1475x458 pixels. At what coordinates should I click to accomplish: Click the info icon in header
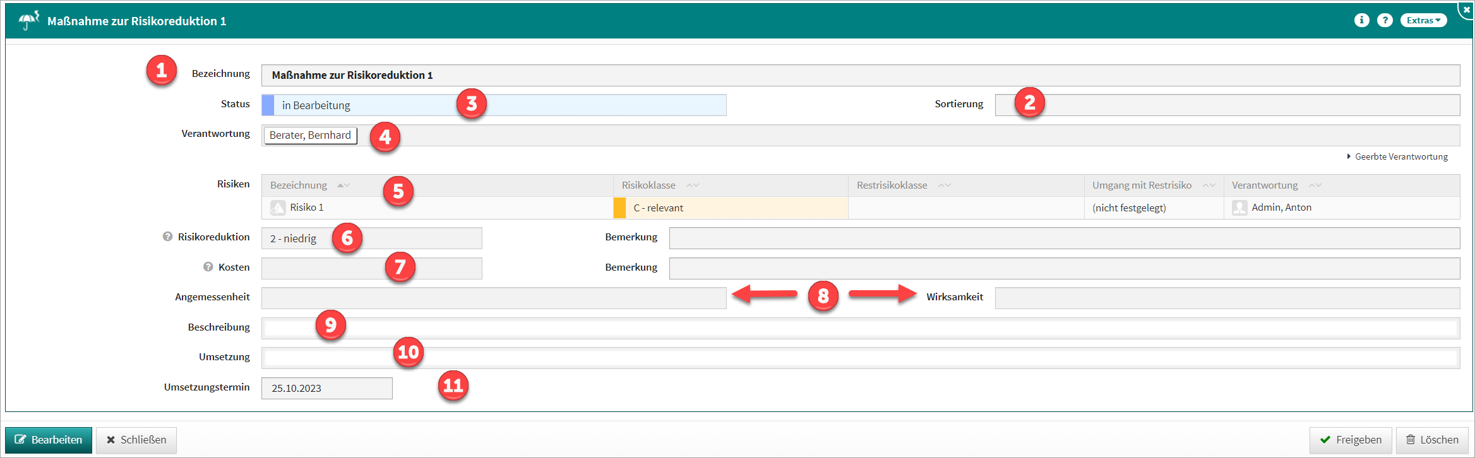(1361, 20)
